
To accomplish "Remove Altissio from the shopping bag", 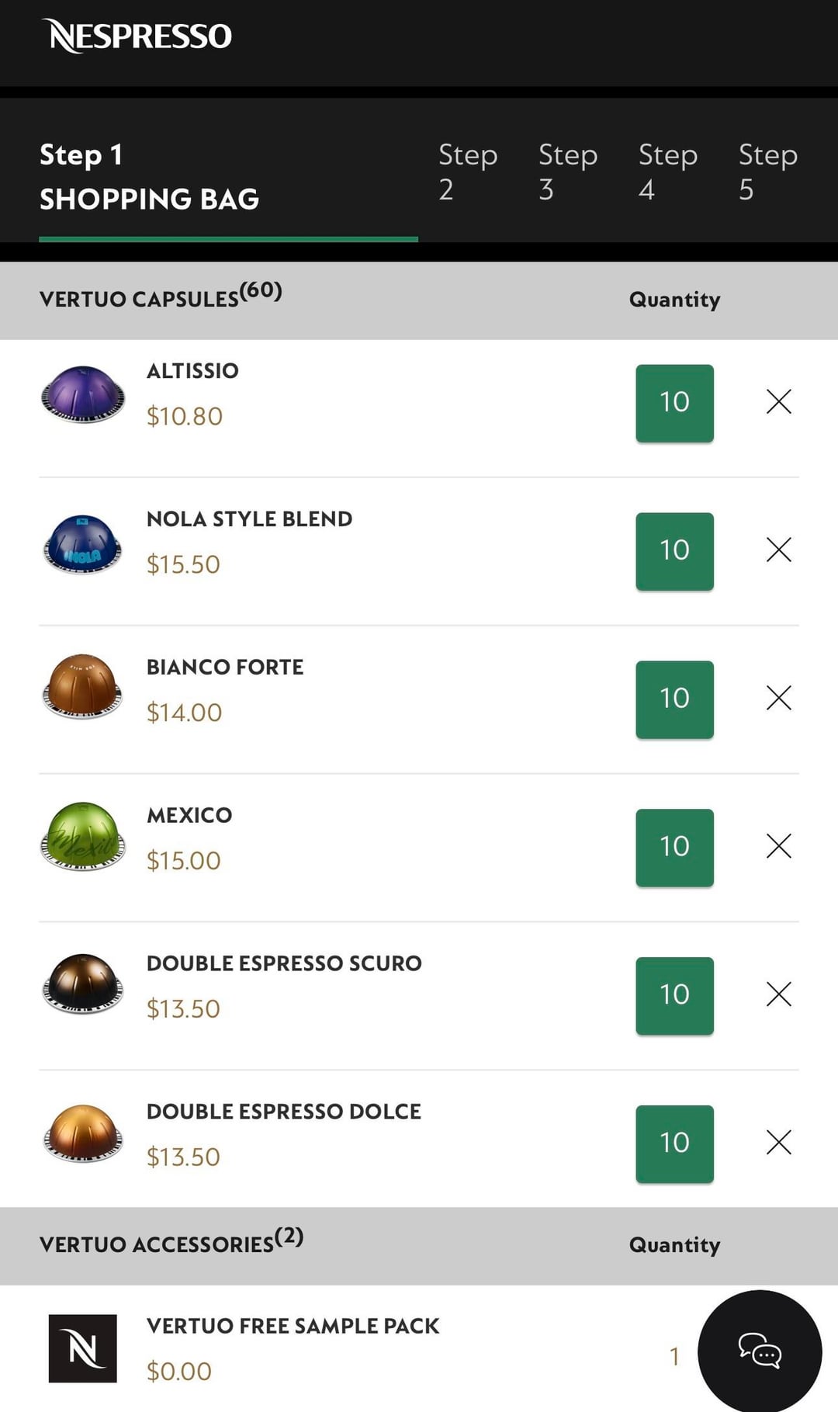I will coord(778,401).
